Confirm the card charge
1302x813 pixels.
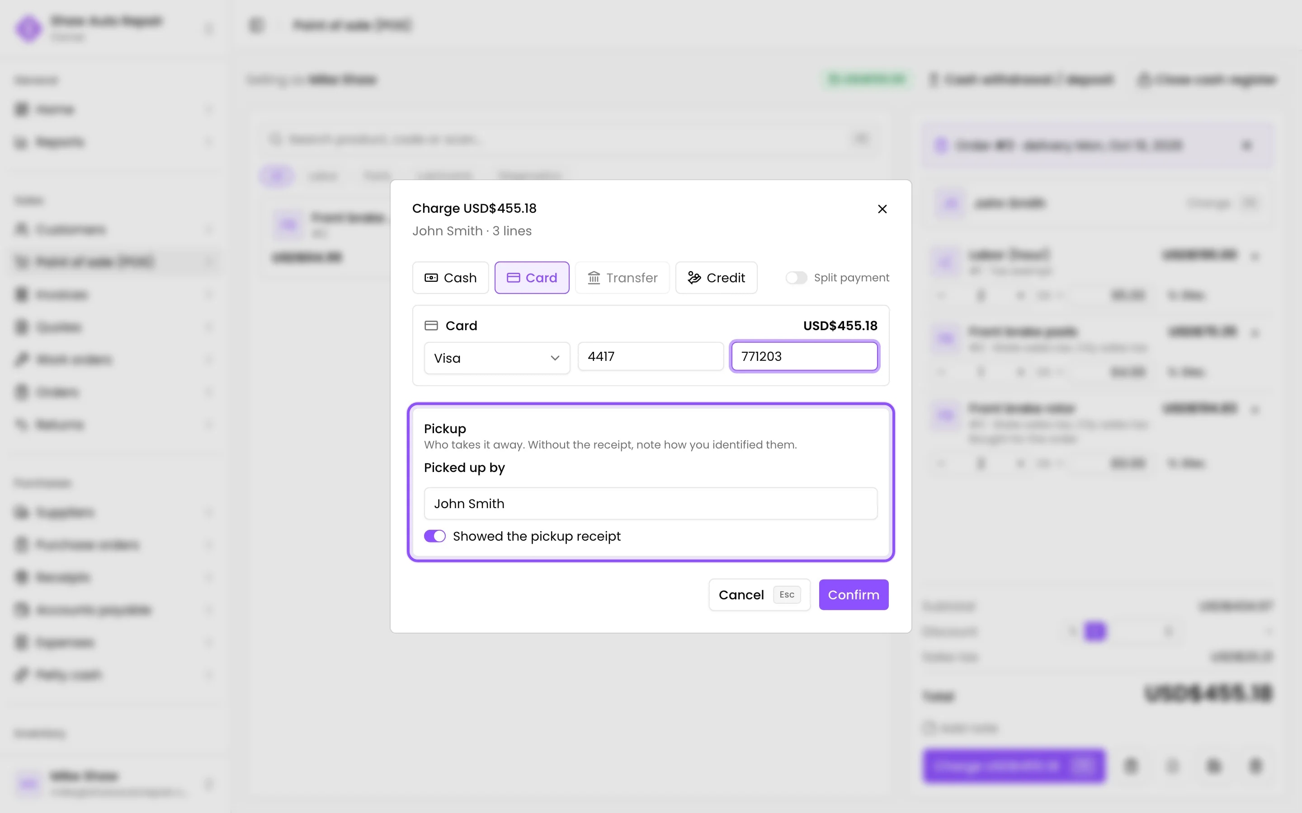pos(853,595)
